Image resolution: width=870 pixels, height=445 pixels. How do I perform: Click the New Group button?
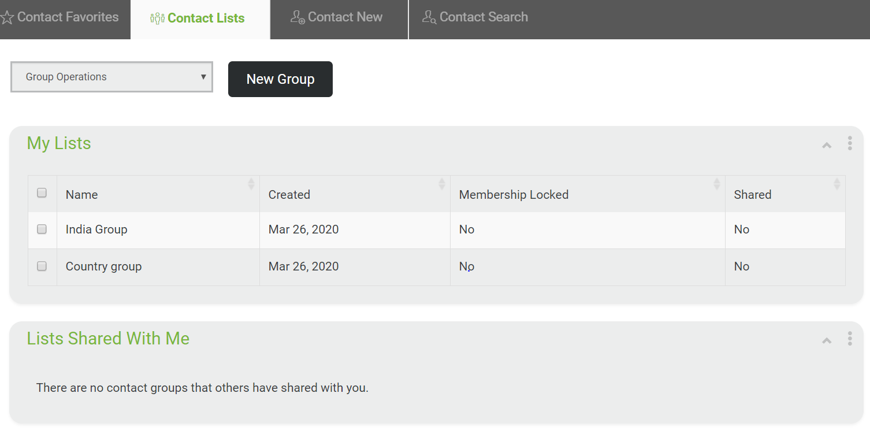(x=280, y=79)
